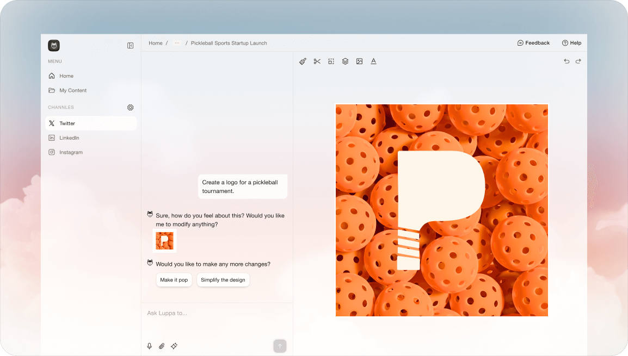Select the scissors cut tool
Image resolution: width=628 pixels, height=356 pixels.
click(x=317, y=61)
